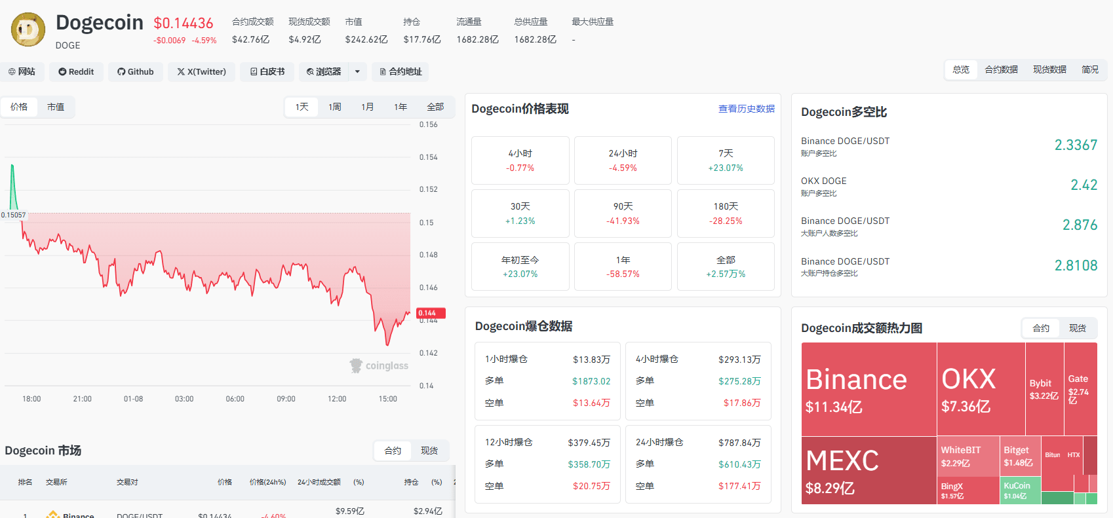Open the 网站 website link button
The image size is (1113, 518).
(22, 71)
